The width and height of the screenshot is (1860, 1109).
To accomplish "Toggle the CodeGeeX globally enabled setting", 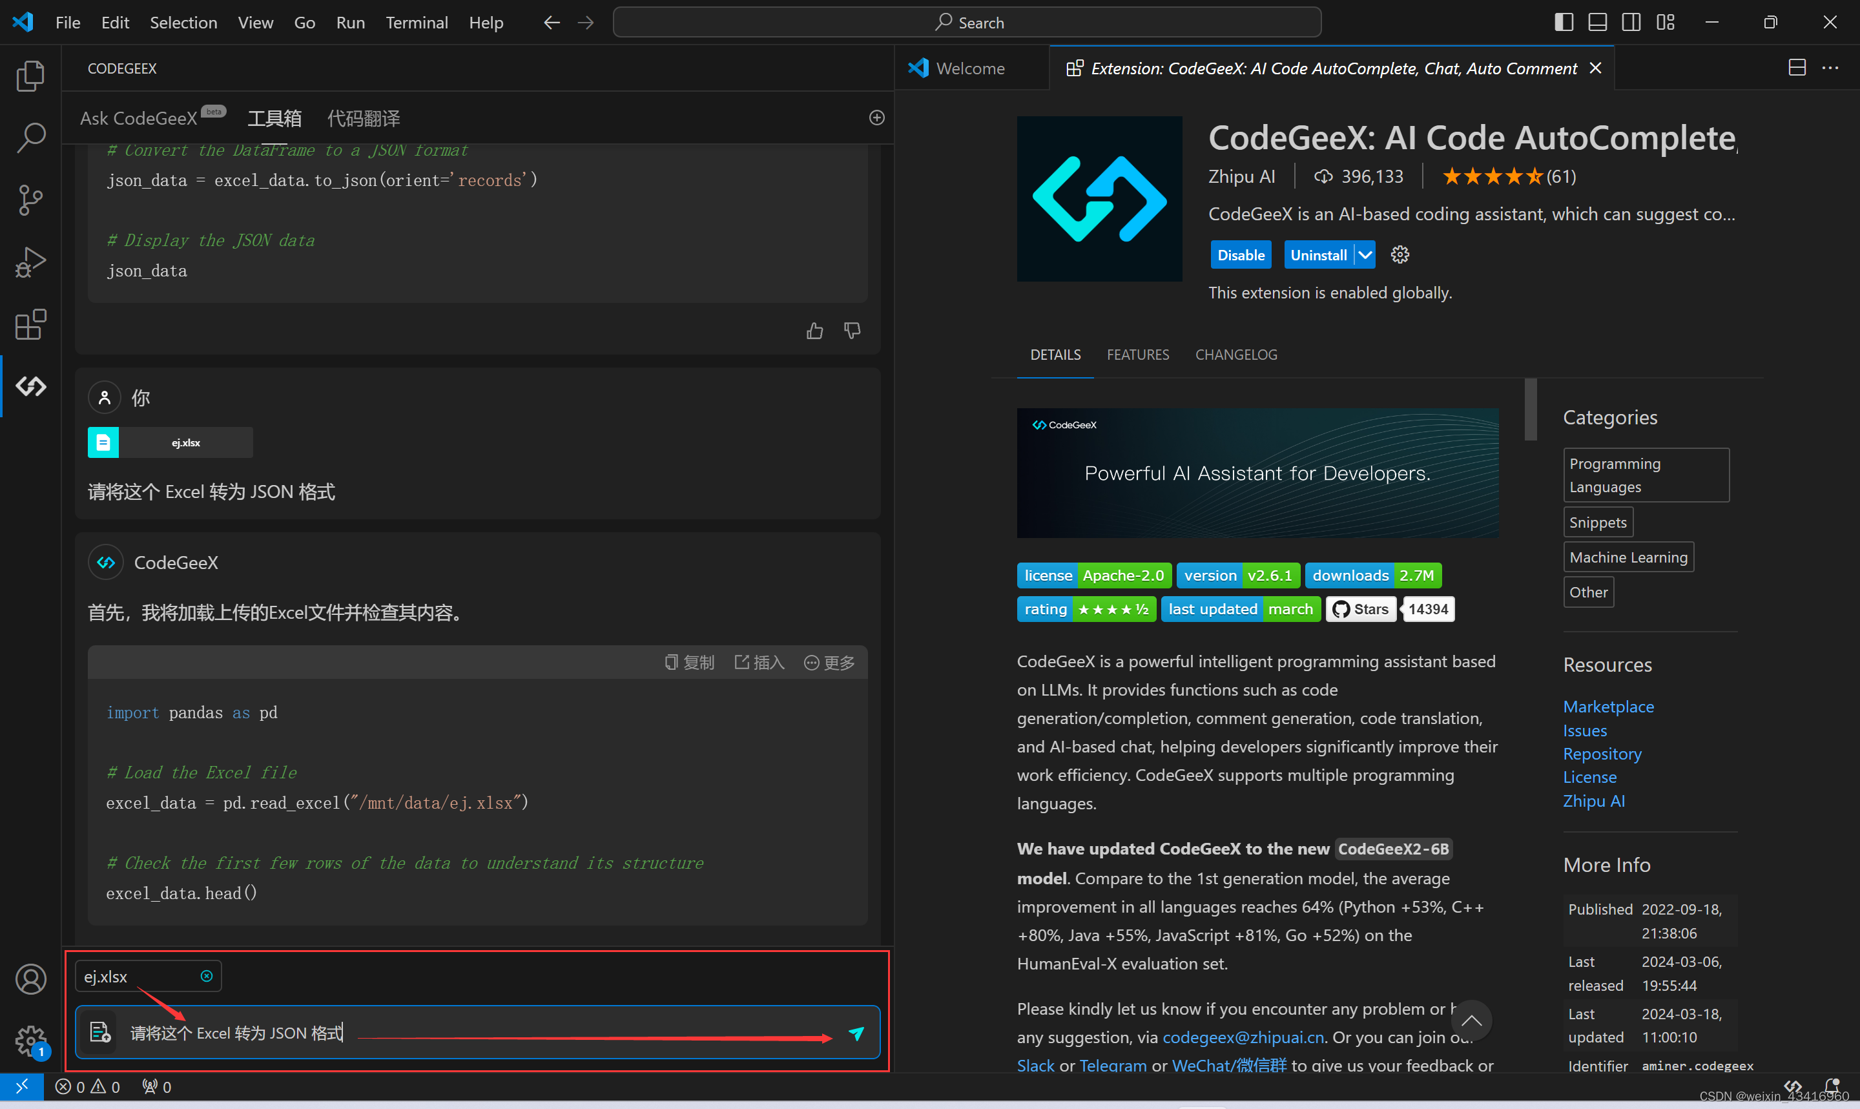I will tap(1238, 253).
